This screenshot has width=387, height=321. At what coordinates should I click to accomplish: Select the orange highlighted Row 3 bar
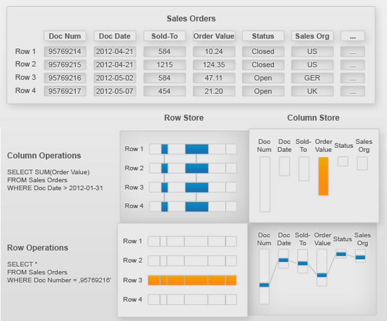point(192,280)
